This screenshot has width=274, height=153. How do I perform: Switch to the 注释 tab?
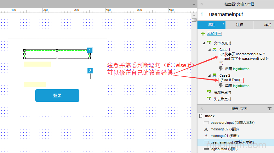tap(239, 25)
